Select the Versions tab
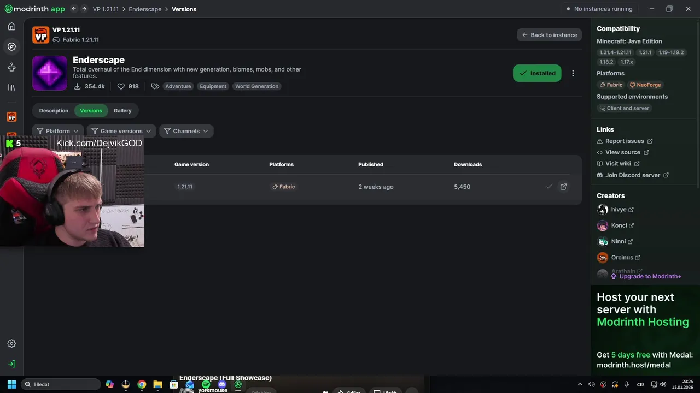 91,111
